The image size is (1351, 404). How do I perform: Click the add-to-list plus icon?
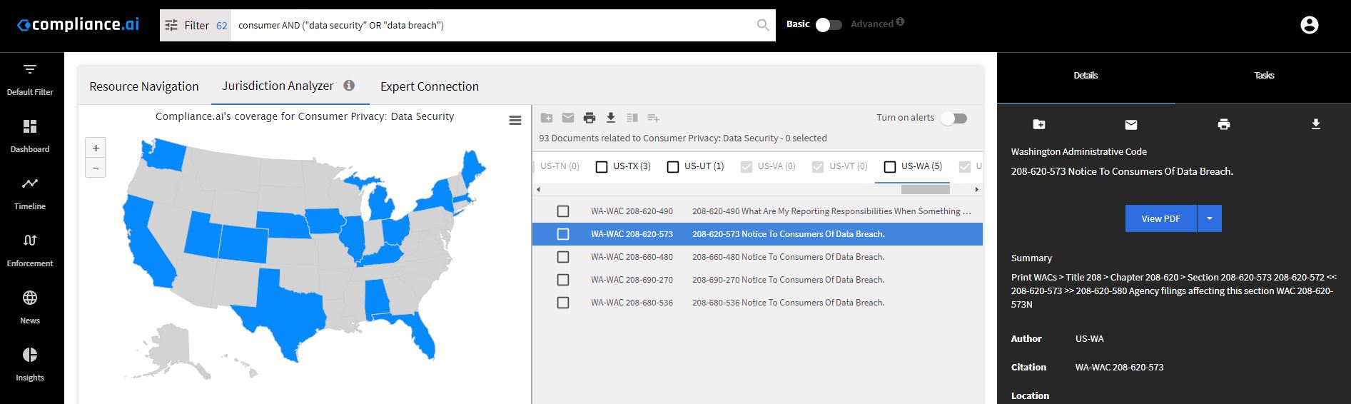point(654,118)
